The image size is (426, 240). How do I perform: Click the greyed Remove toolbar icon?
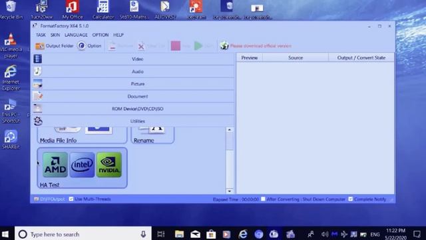112,46
